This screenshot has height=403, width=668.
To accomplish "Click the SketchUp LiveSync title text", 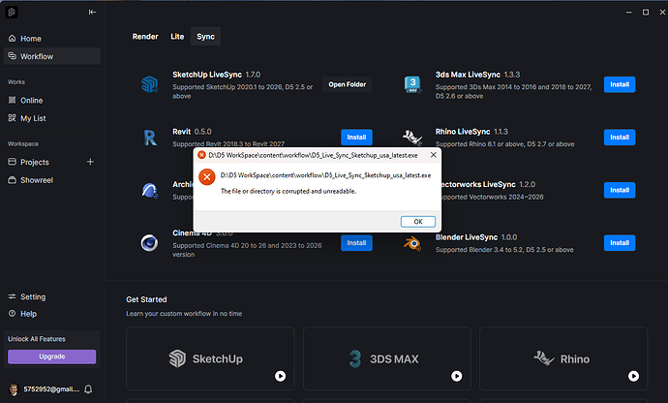I will (207, 75).
